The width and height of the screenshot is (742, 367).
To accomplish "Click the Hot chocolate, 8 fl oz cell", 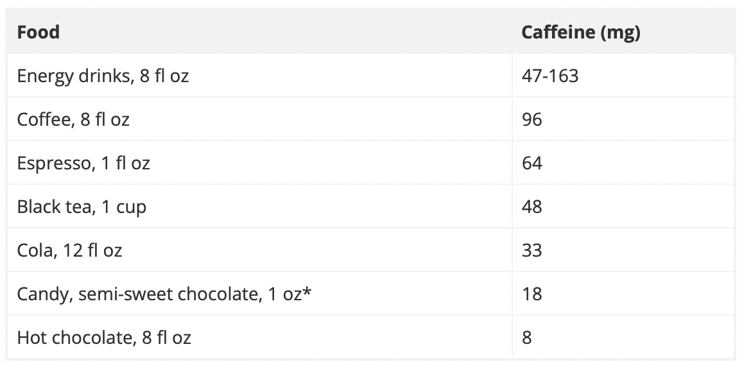I will [x=259, y=337].
